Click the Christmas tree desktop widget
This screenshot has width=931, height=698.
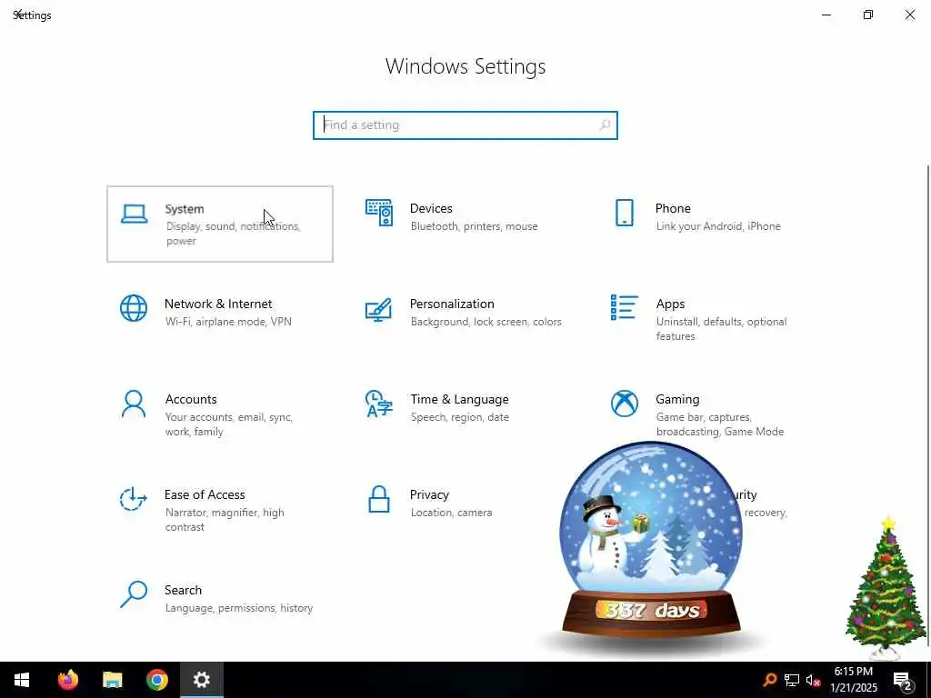[886, 588]
